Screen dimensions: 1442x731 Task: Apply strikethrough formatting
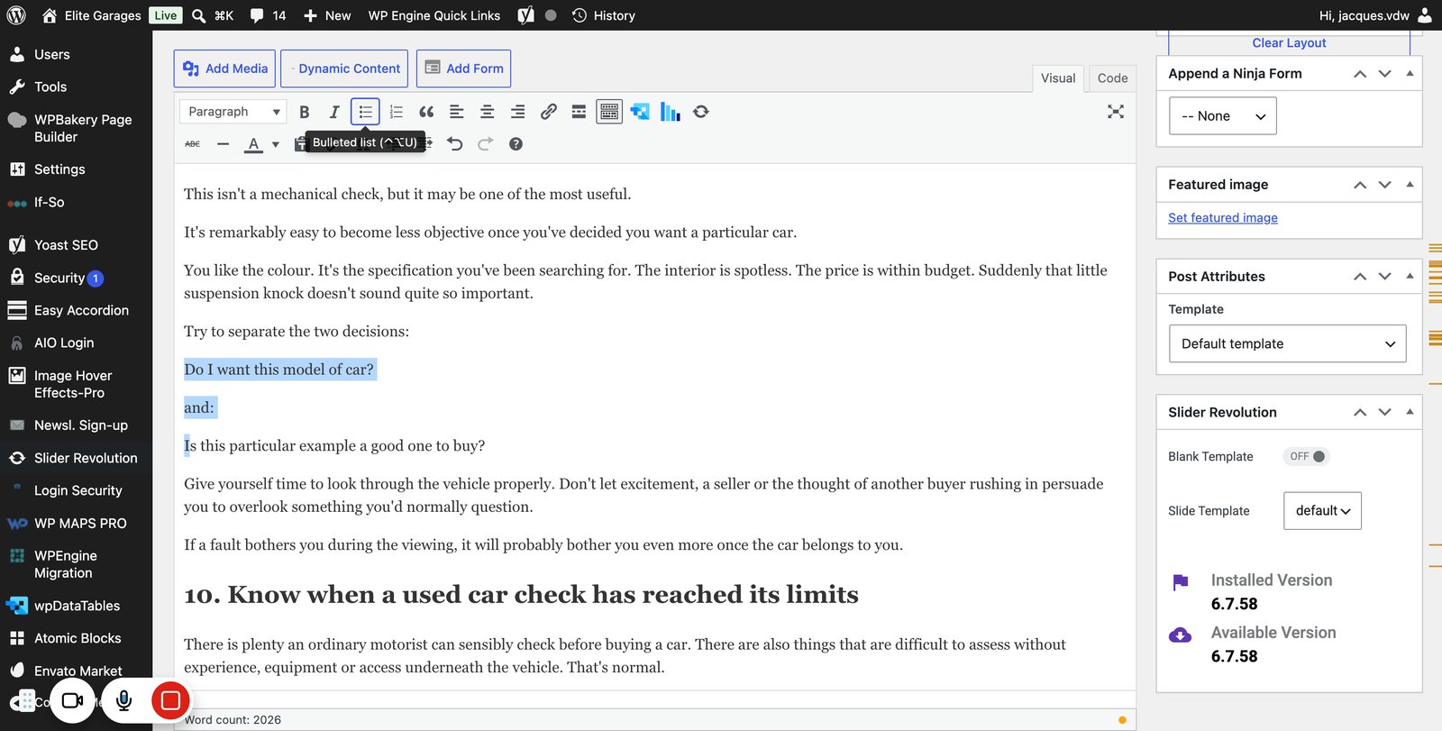coord(193,144)
